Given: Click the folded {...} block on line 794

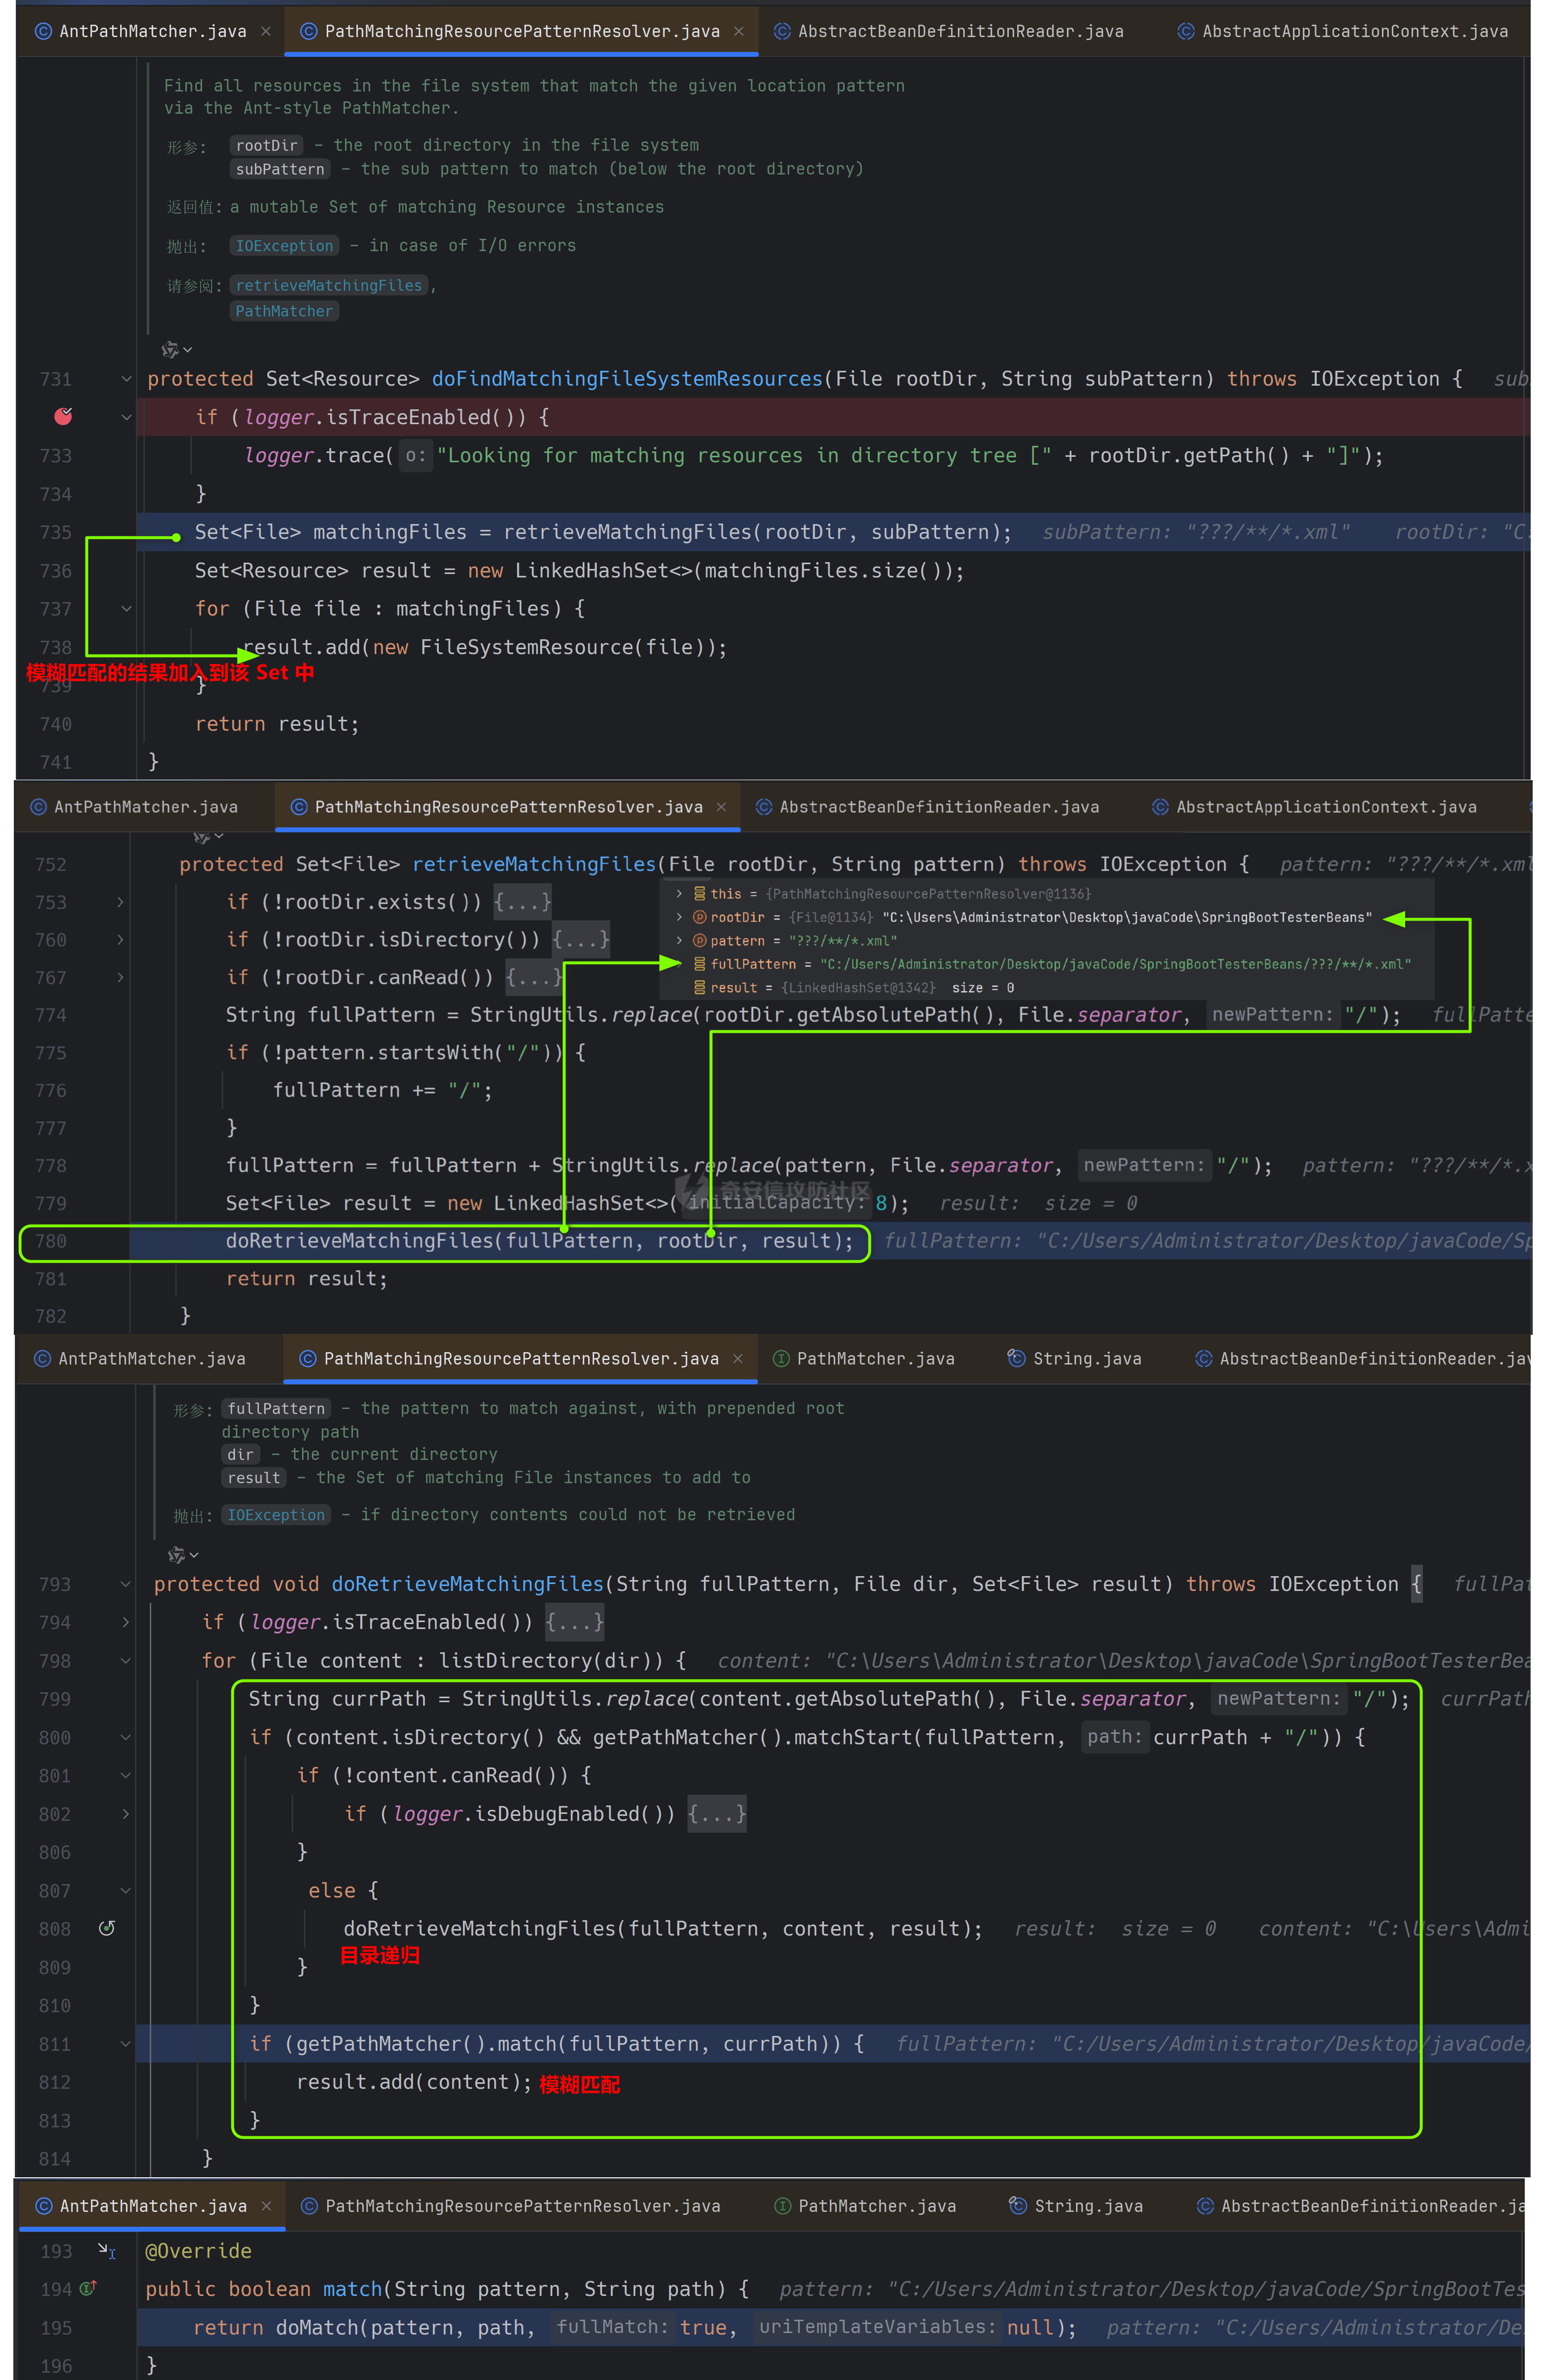Looking at the screenshot, I should 575,1622.
